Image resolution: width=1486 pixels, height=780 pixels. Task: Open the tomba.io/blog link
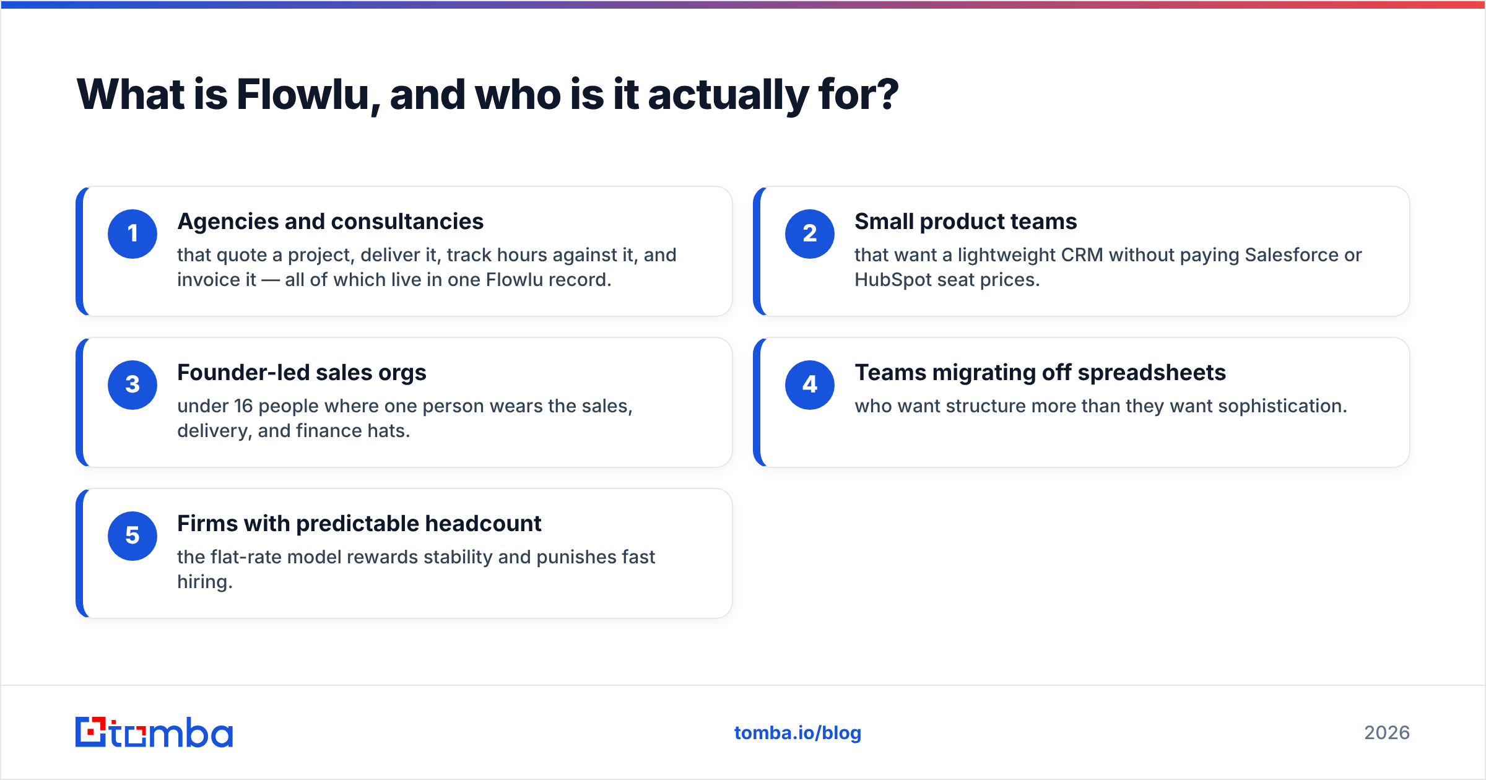coord(797,733)
